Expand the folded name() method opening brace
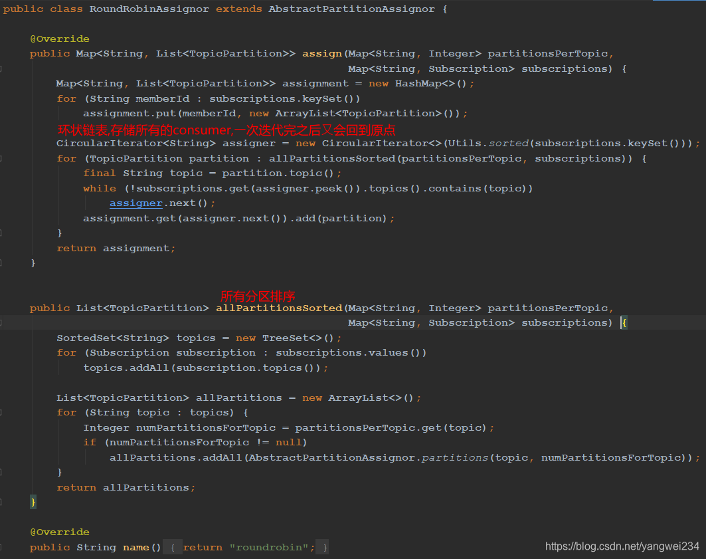The height and width of the screenshot is (559, 706). pos(173,547)
